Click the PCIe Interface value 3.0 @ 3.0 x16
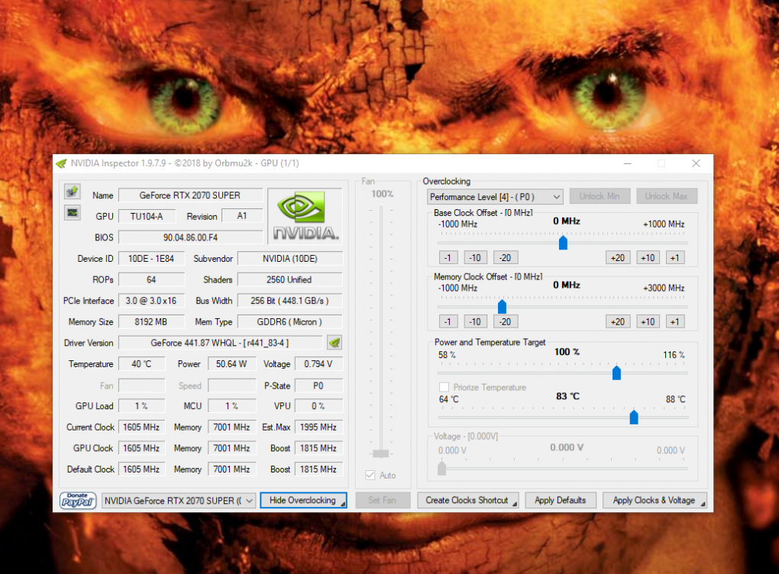This screenshot has height=574, width=779. pos(151,301)
